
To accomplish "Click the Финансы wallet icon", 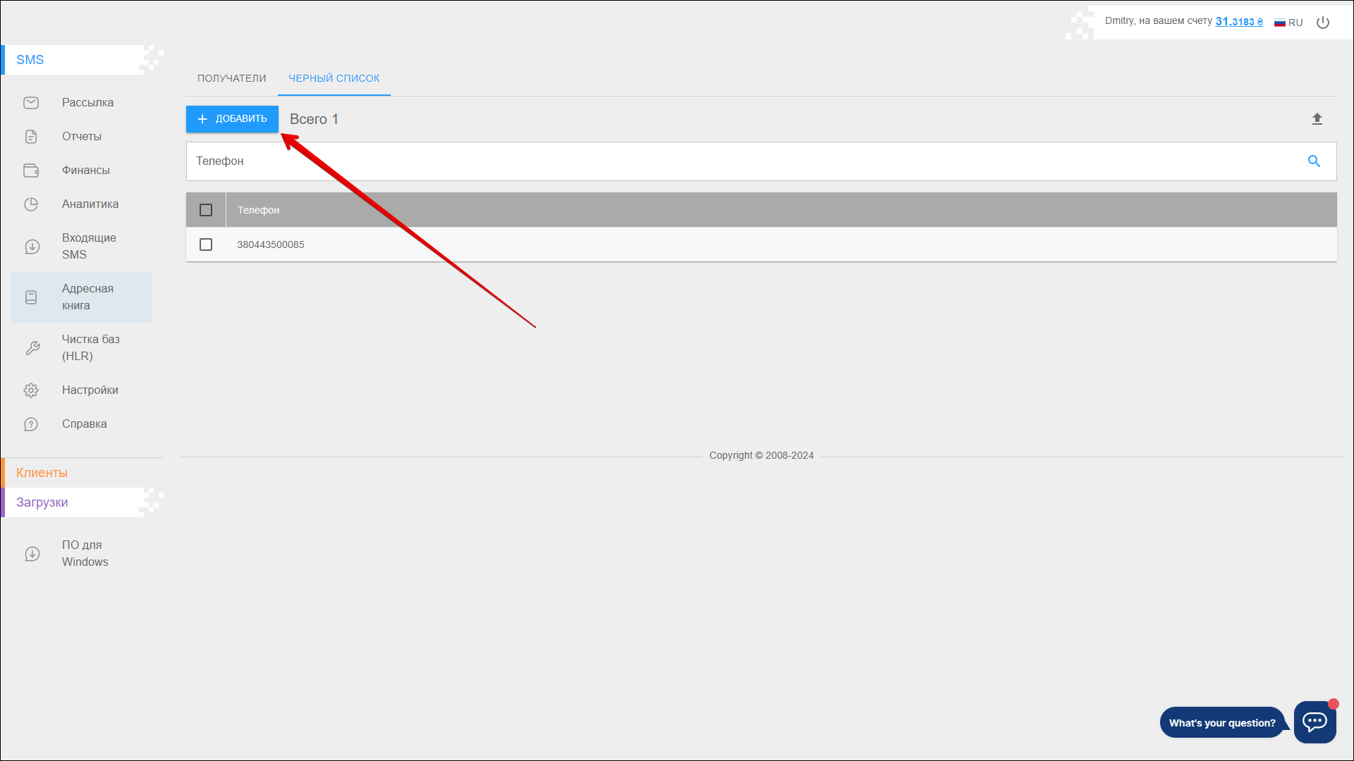I will [x=31, y=171].
